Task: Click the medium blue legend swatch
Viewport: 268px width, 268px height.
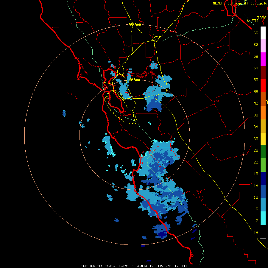Action: point(263,191)
